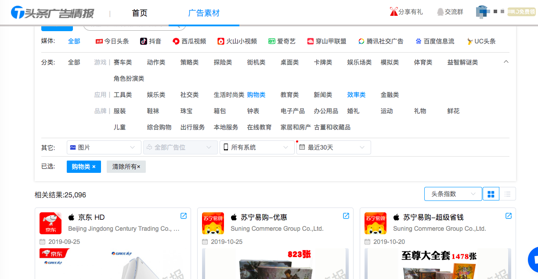This screenshot has width=538, height=279.
Task: Go to the 首页 tab
Action: [140, 13]
